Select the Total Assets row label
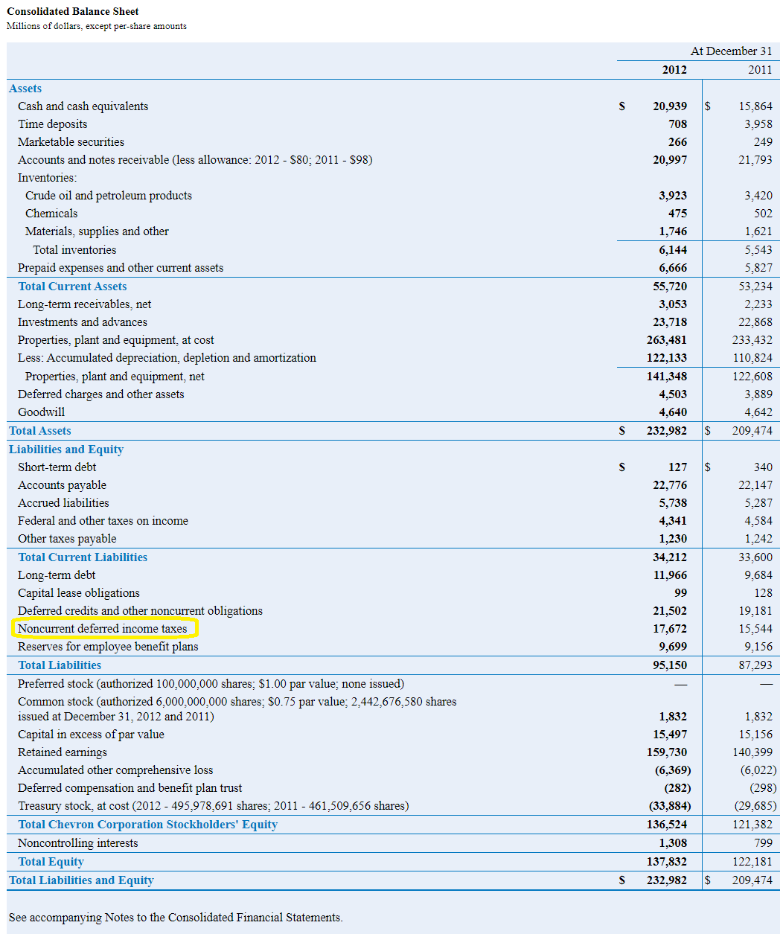Screen dimensions: 783x934 point(40,431)
